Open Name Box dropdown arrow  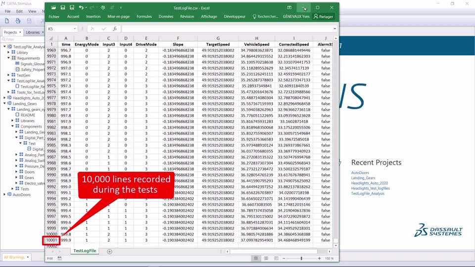pyautogui.click(x=75, y=29)
